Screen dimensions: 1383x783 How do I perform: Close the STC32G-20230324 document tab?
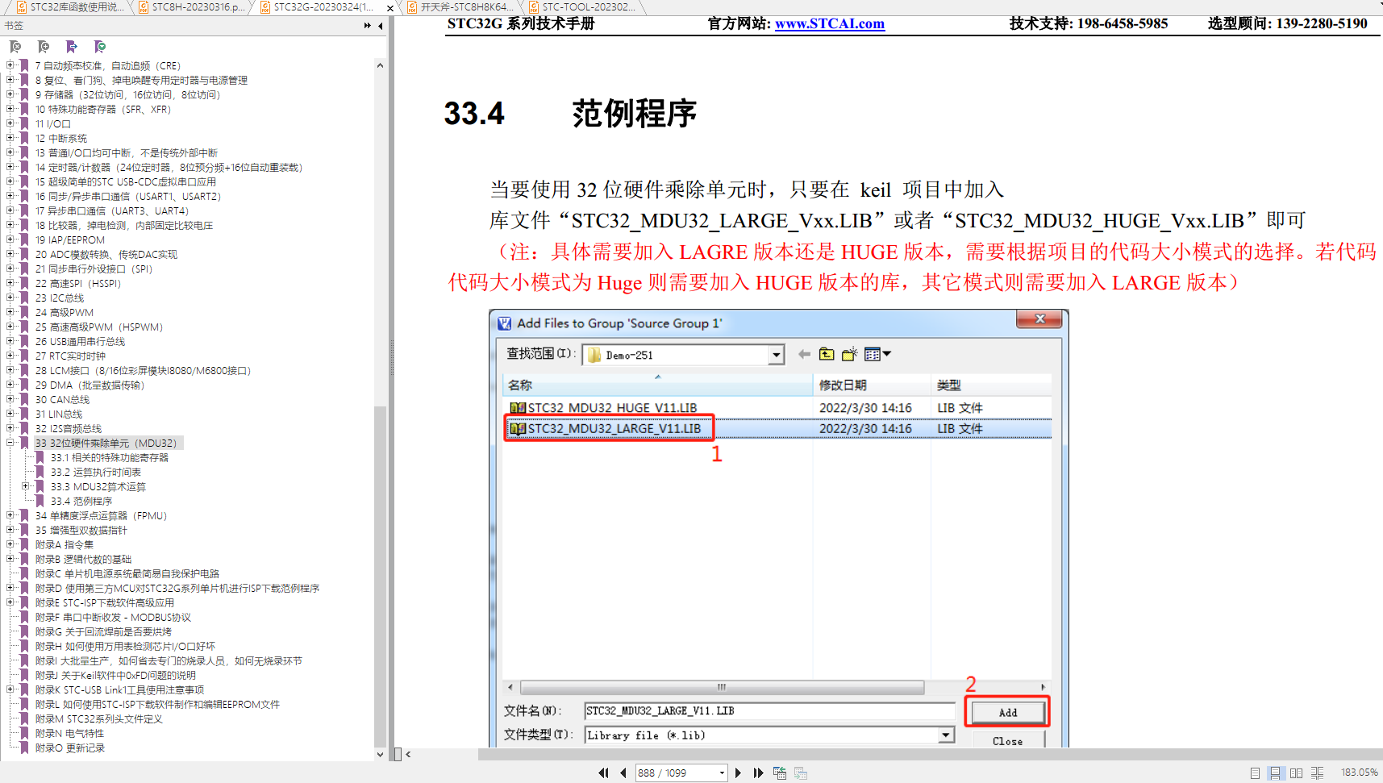pyautogui.click(x=390, y=8)
